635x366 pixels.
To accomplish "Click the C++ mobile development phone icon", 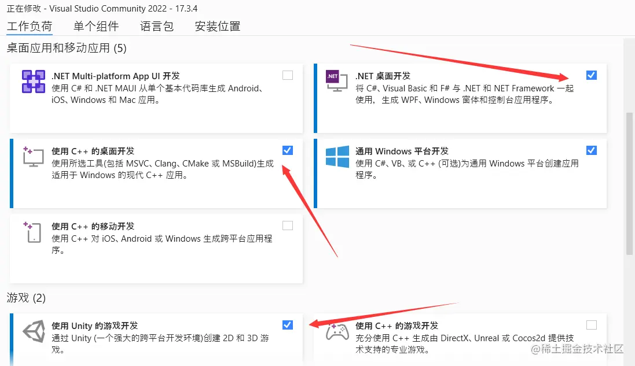I will click(x=32, y=232).
